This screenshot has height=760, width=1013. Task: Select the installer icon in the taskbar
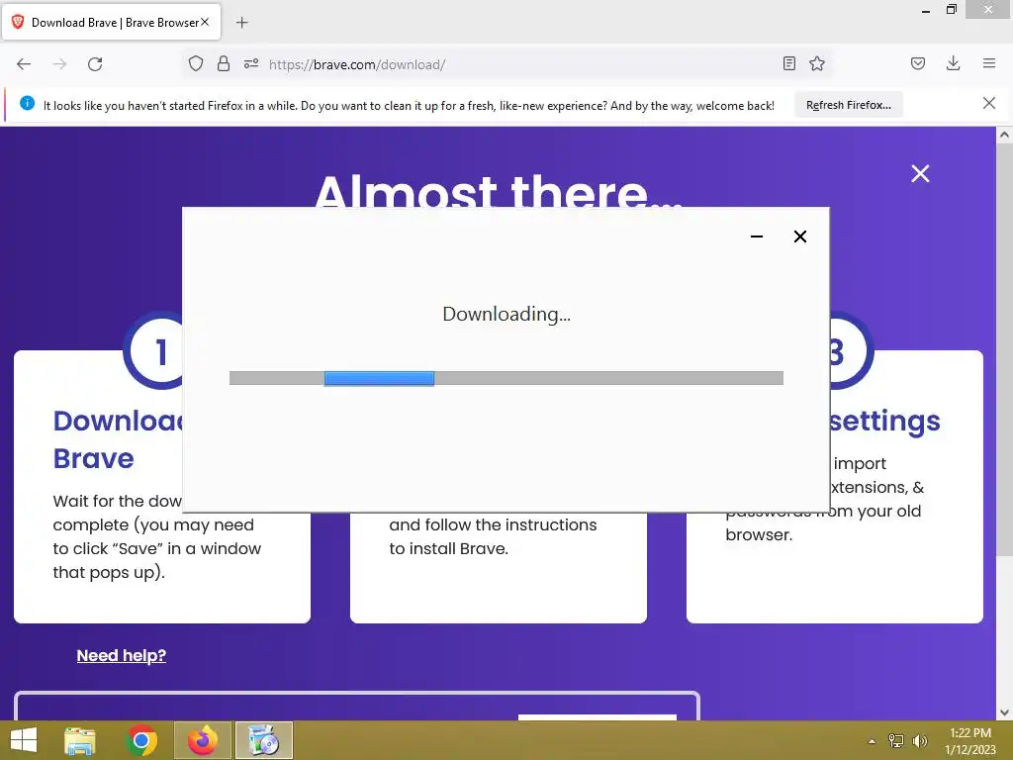point(263,740)
